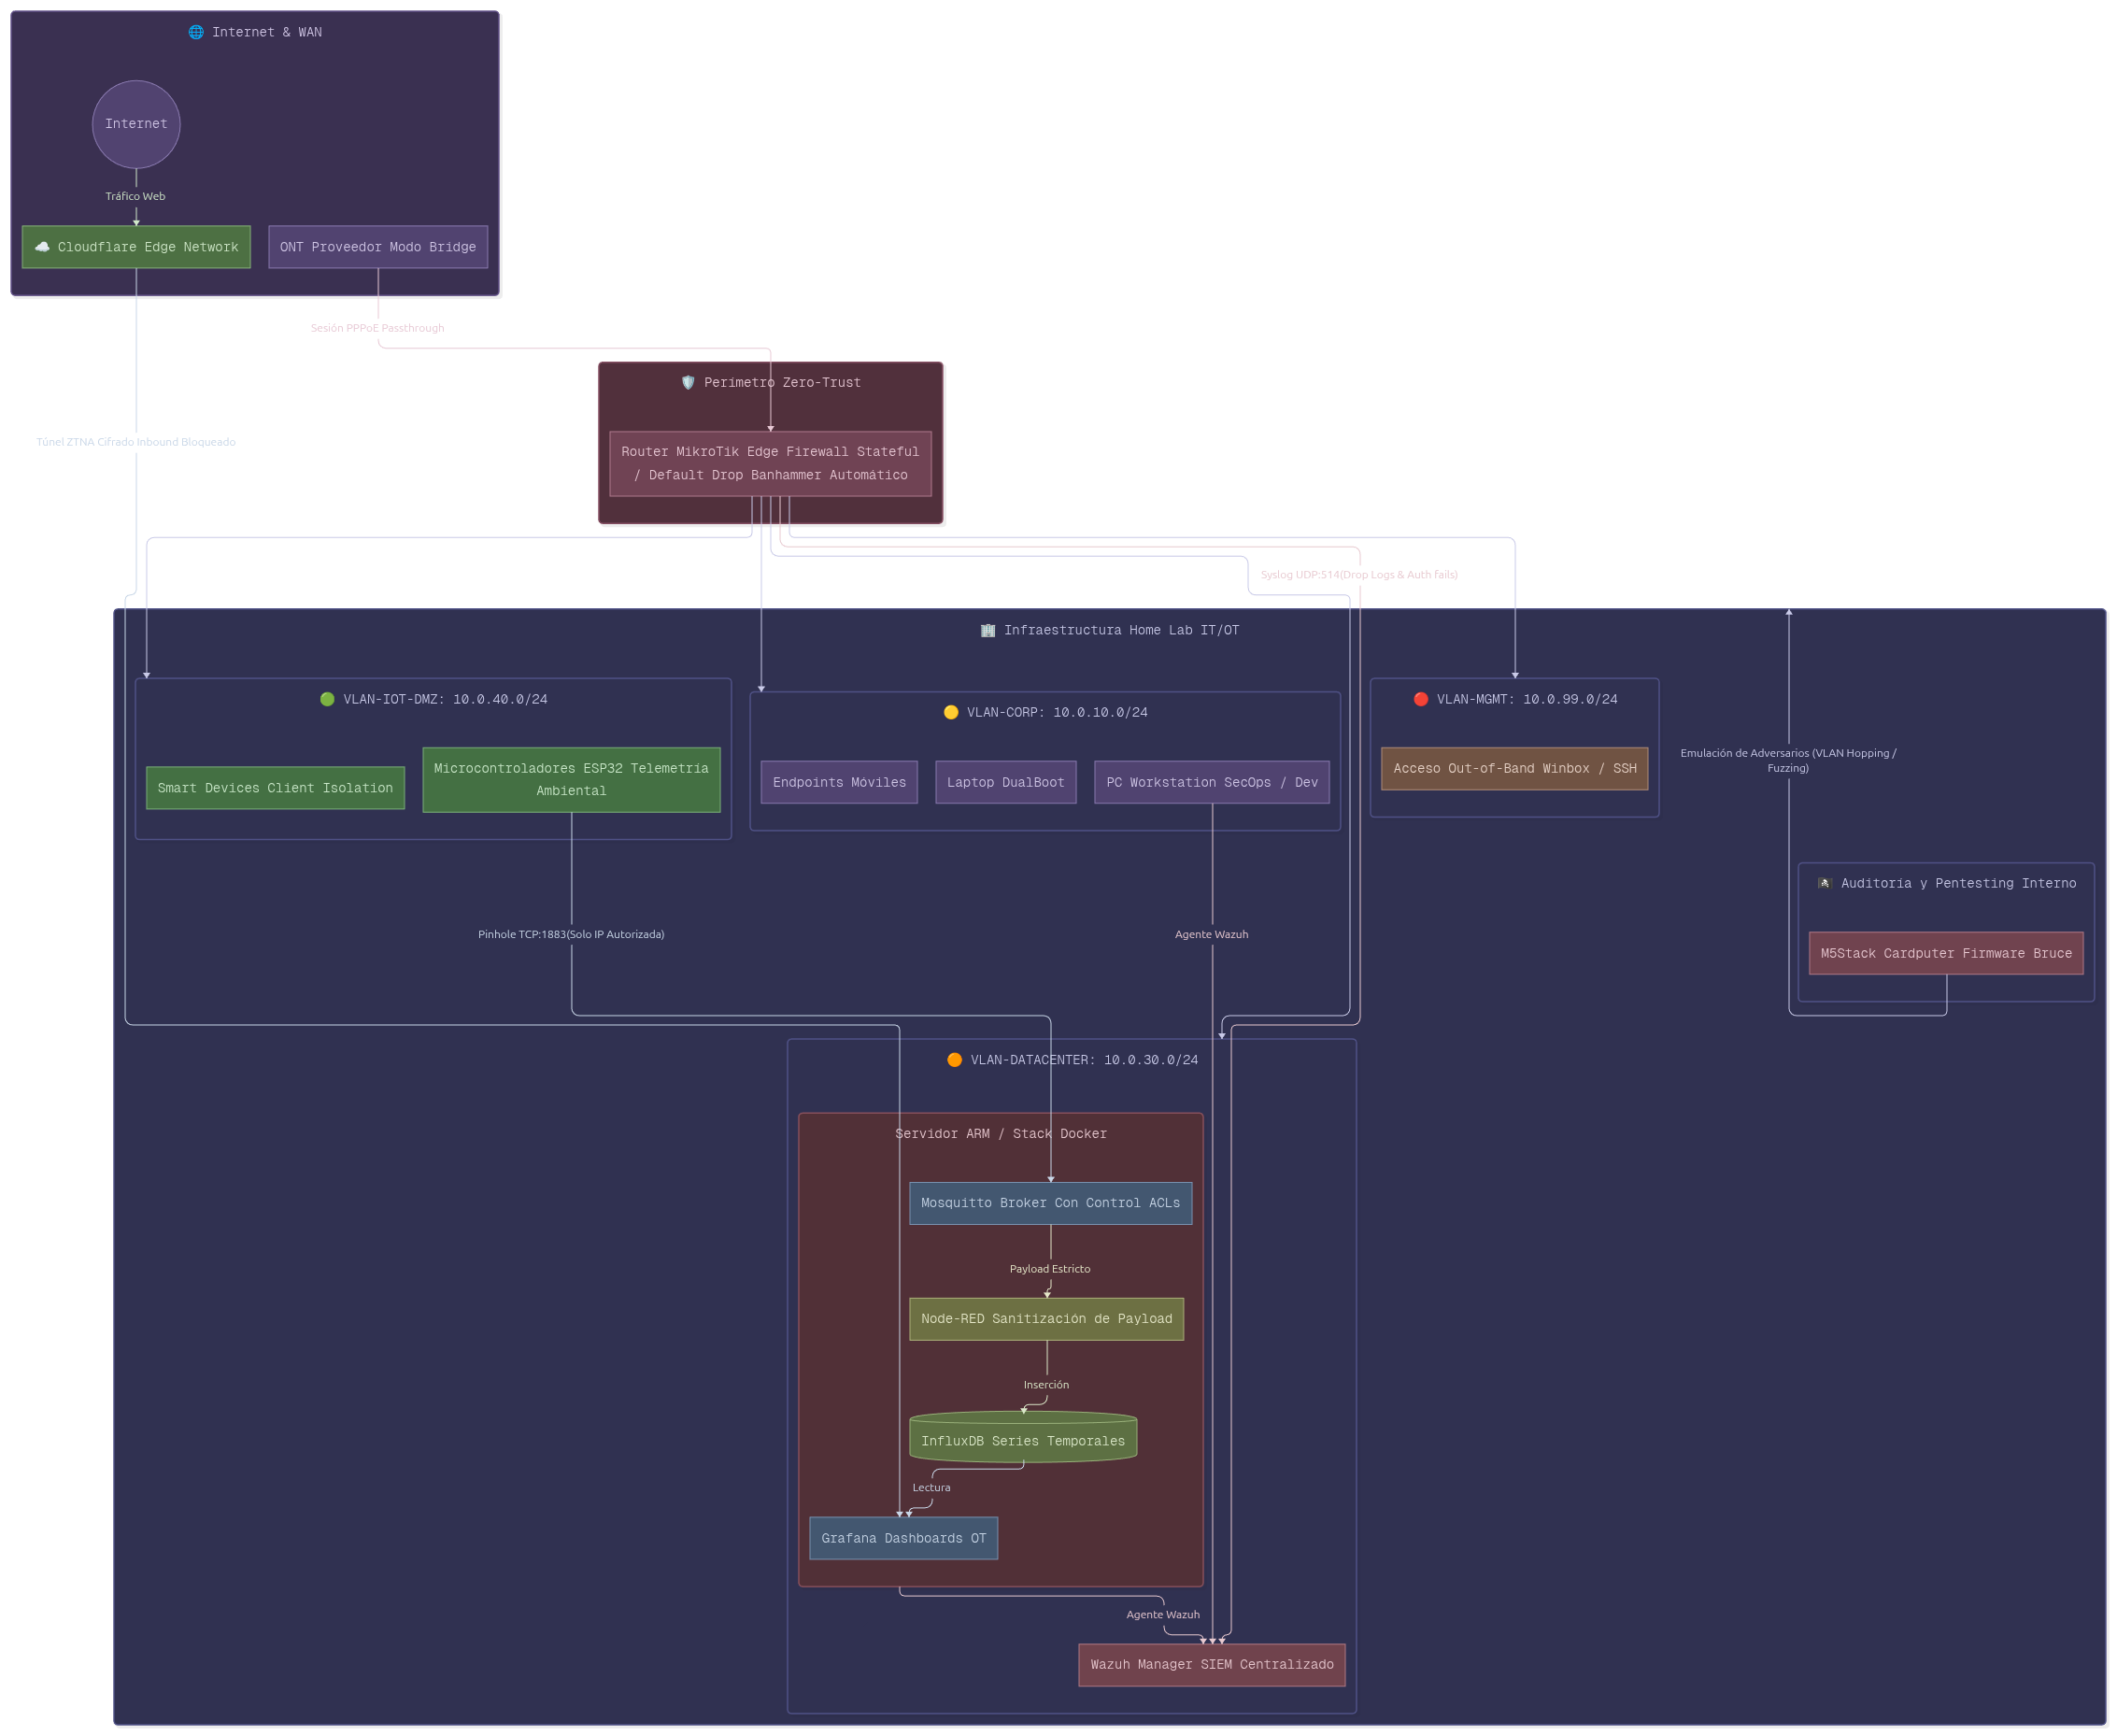Click the 'Inserción' edge label
Image resolution: width=2117 pixels, height=1736 pixels.
pos(1046,1385)
